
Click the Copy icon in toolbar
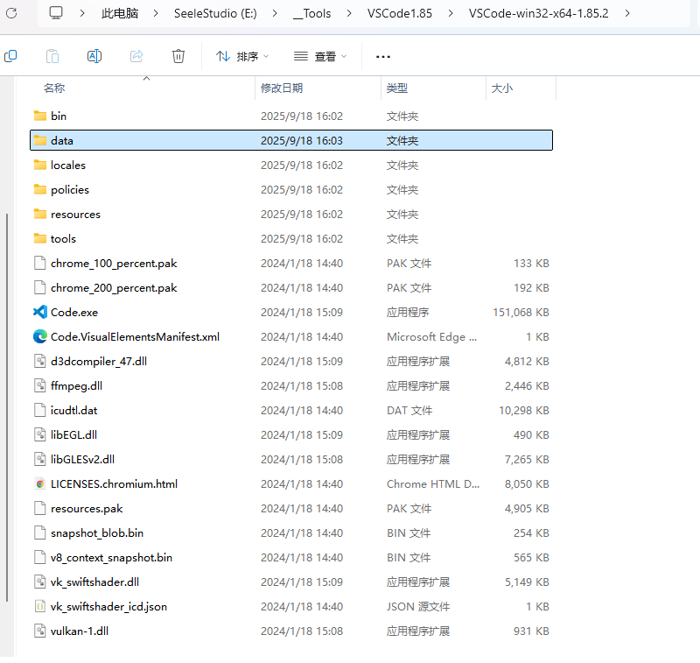[10, 56]
